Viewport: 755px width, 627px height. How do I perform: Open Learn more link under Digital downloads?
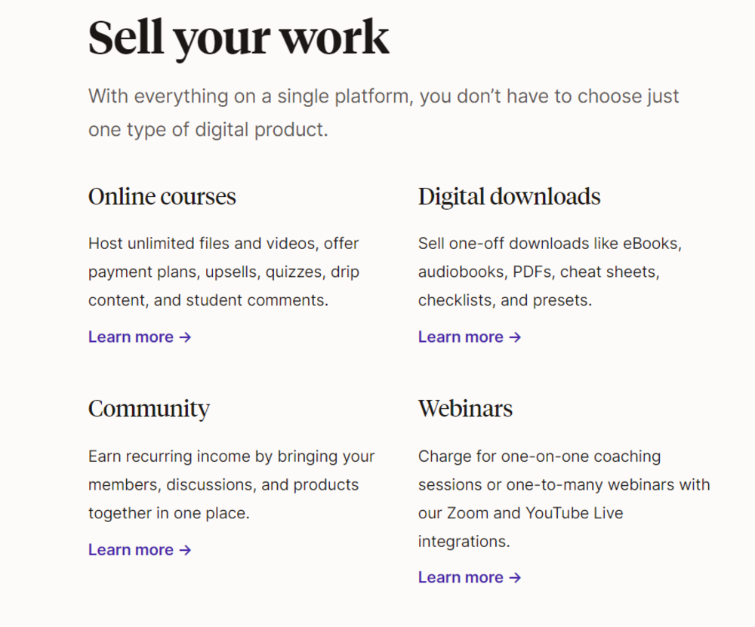click(470, 337)
